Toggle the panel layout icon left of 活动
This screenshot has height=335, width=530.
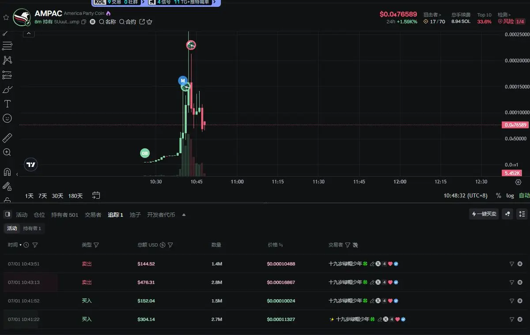pyautogui.click(x=7, y=215)
